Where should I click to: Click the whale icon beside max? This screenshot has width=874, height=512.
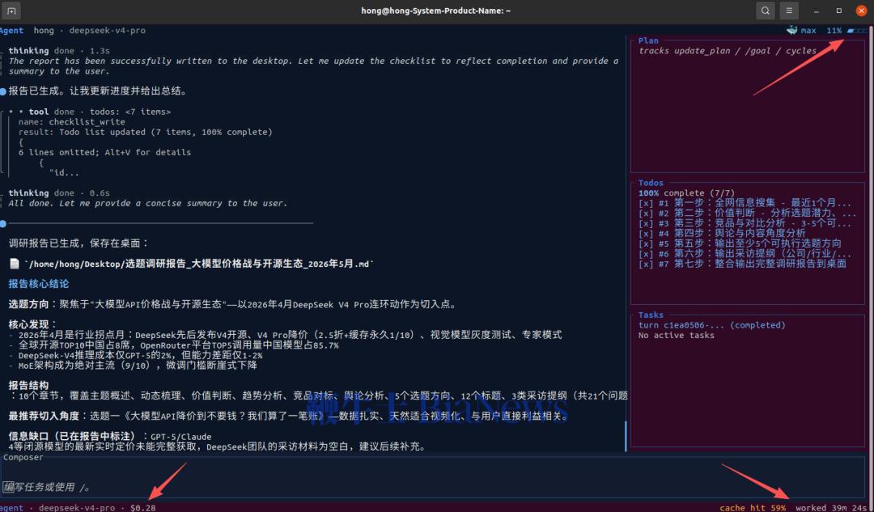tap(791, 31)
